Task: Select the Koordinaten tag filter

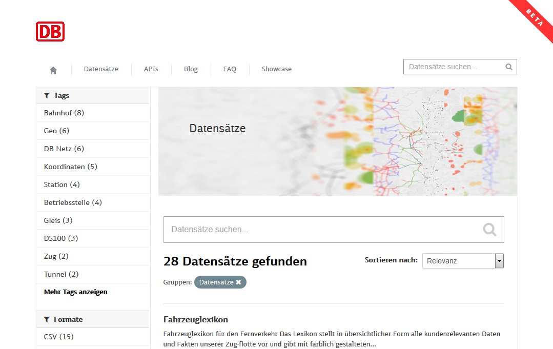Action: (x=70, y=167)
